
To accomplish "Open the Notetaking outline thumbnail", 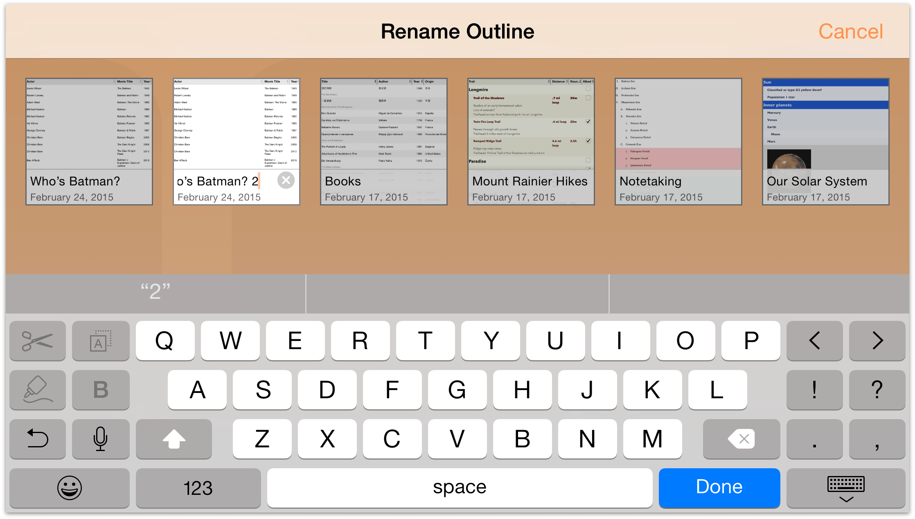I will point(678,142).
